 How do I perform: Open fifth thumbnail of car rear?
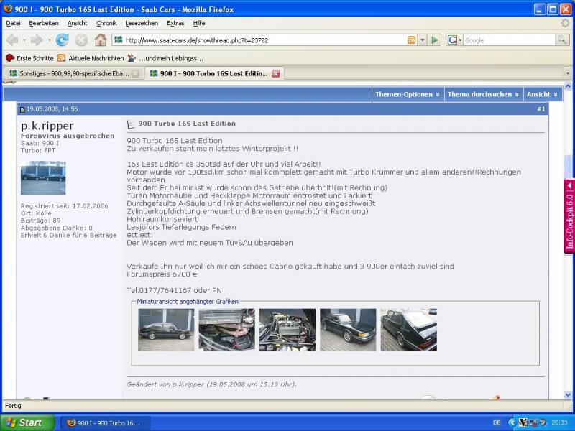coord(408,330)
